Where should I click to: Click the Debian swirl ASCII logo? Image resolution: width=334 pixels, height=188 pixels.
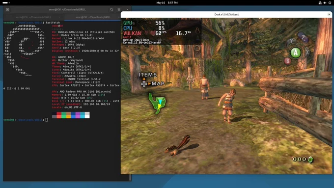coord(25,51)
